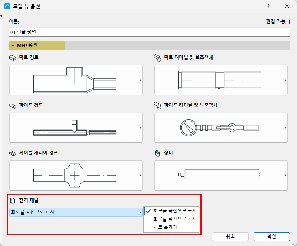Screen dimensions: 297x246
Task: Click the 파이프 경로 heading text
Action: tap(31, 105)
